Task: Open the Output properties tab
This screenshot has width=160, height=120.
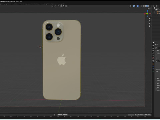Action: [153, 51]
